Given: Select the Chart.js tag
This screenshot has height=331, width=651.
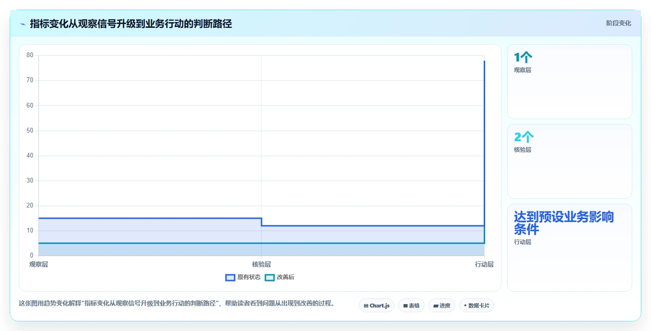Looking at the screenshot, I should point(376,306).
